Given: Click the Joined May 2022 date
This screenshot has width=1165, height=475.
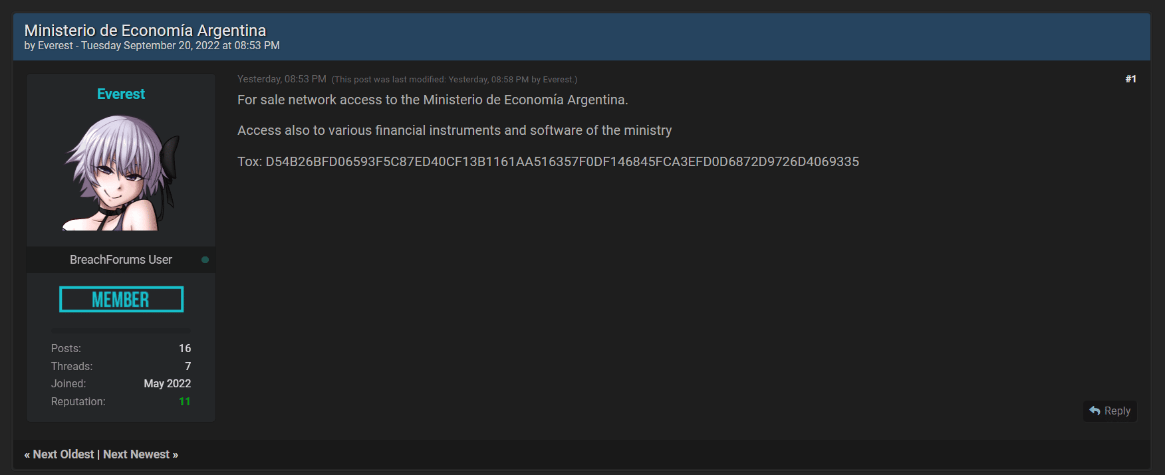Looking at the screenshot, I should point(168,383).
